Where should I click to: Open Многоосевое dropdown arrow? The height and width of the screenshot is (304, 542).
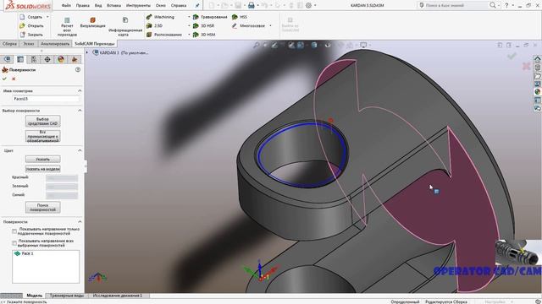270,26
